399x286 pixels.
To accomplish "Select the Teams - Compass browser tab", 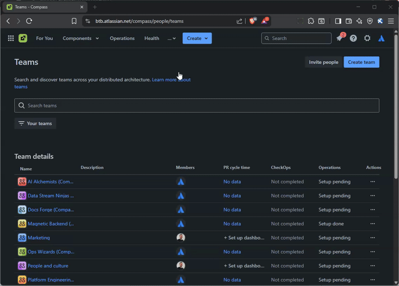I will click(45, 7).
